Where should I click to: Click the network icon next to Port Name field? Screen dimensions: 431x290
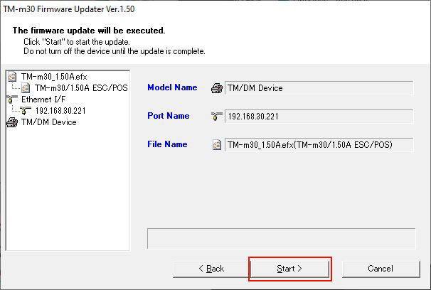216,116
